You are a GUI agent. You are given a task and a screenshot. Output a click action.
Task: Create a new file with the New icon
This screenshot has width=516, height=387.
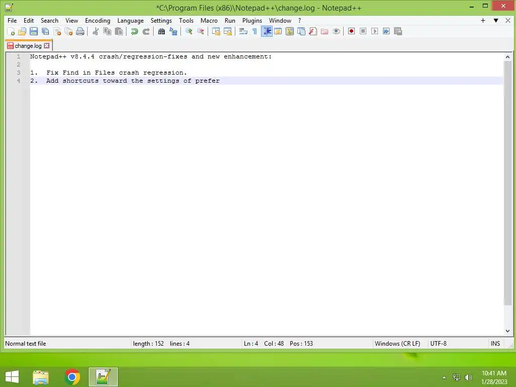click(x=11, y=31)
